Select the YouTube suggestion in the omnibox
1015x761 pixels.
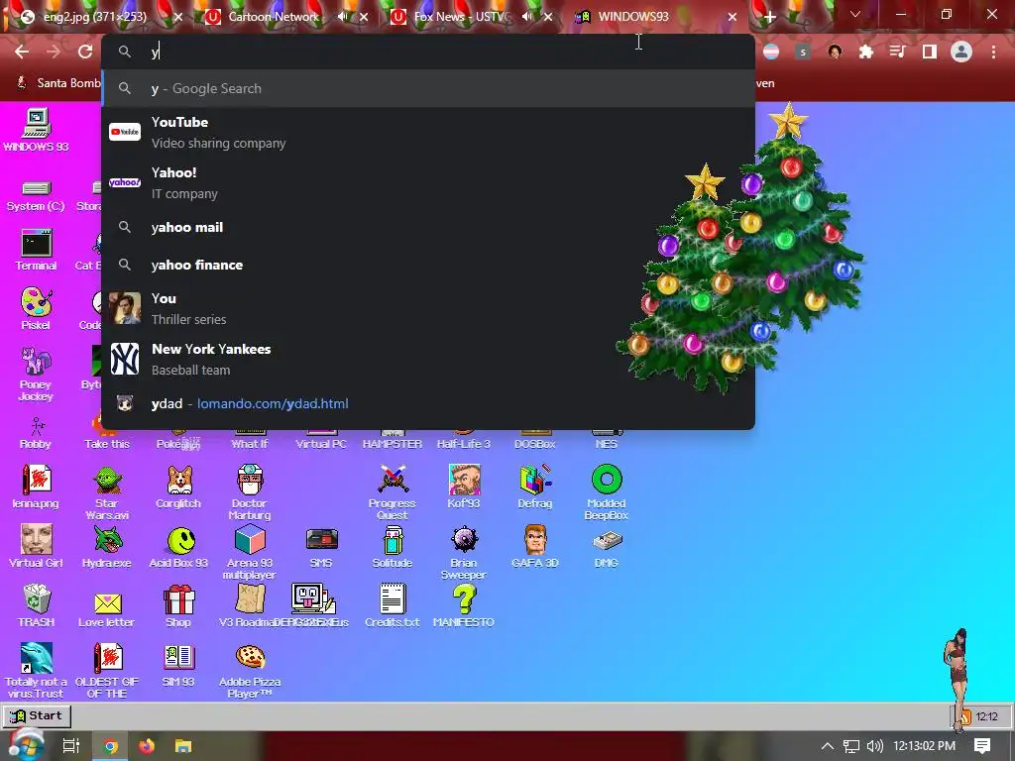(x=428, y=132)
